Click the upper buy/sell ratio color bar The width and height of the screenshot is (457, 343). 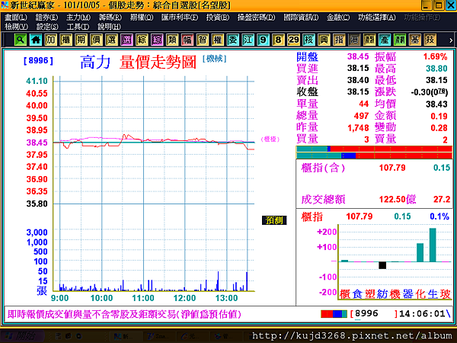(x=374, y=149)
